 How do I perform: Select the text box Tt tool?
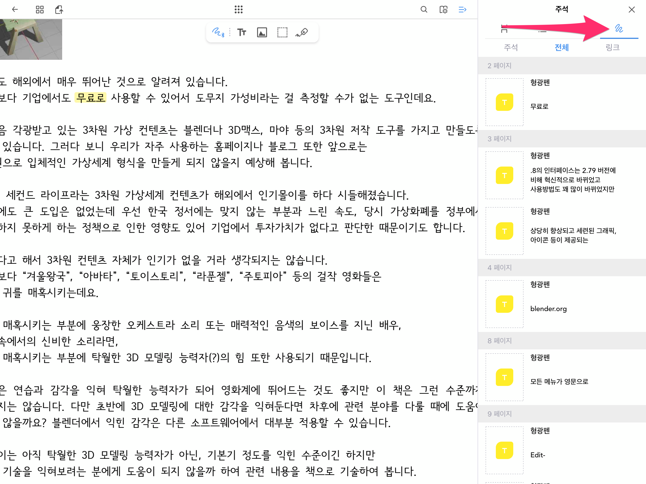click(x=241, y=32)
